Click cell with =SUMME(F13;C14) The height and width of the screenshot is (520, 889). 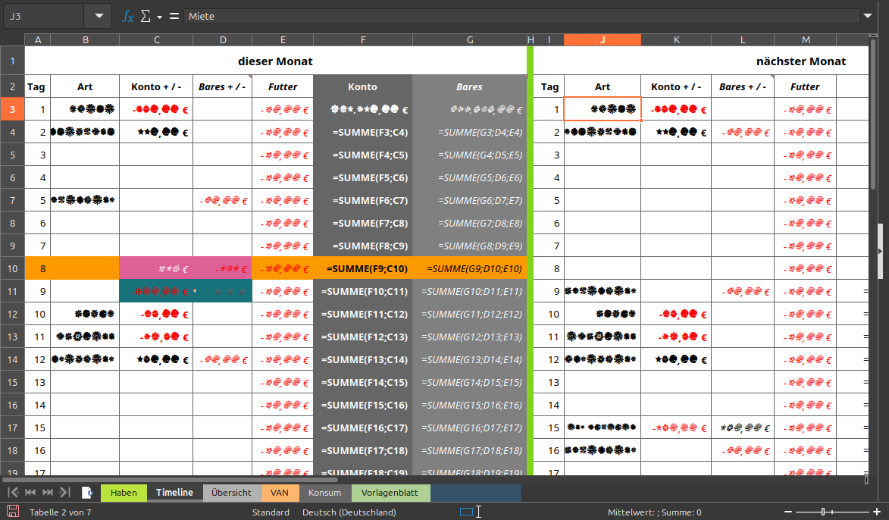click(x=363, y=359)
